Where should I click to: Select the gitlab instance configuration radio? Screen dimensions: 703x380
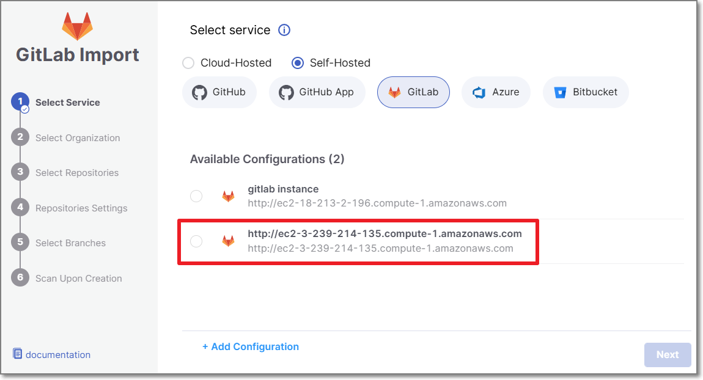[196, 196]
